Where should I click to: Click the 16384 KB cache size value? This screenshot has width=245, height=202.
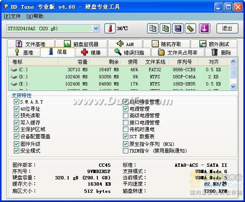pos(99,184)
